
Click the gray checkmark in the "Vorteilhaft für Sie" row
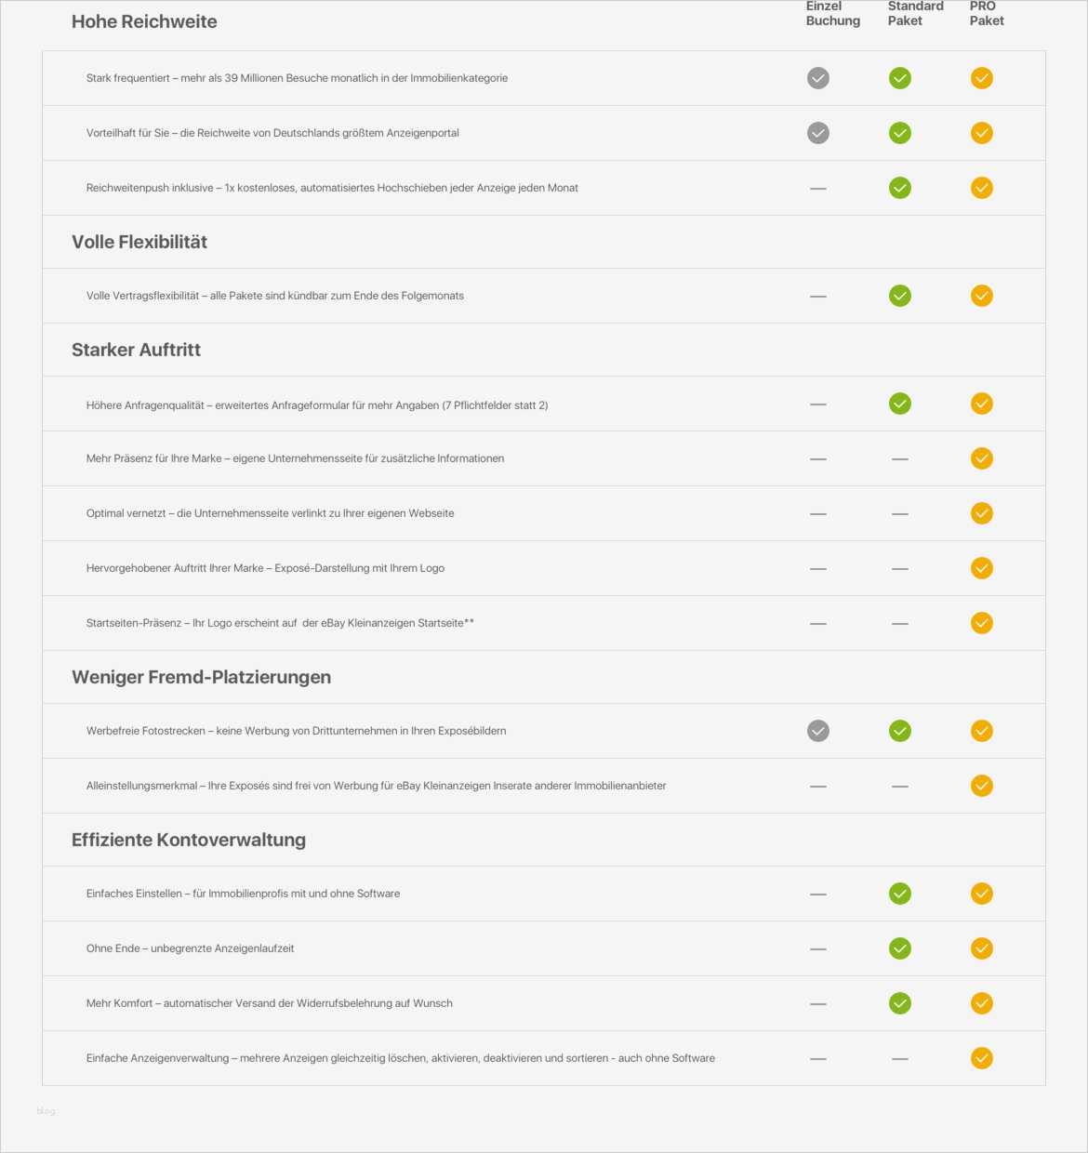(818, 133)
